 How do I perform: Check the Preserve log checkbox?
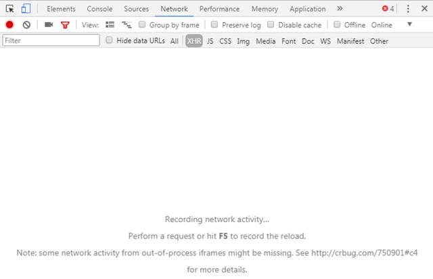pyautogui.click(x=214, y=24)
